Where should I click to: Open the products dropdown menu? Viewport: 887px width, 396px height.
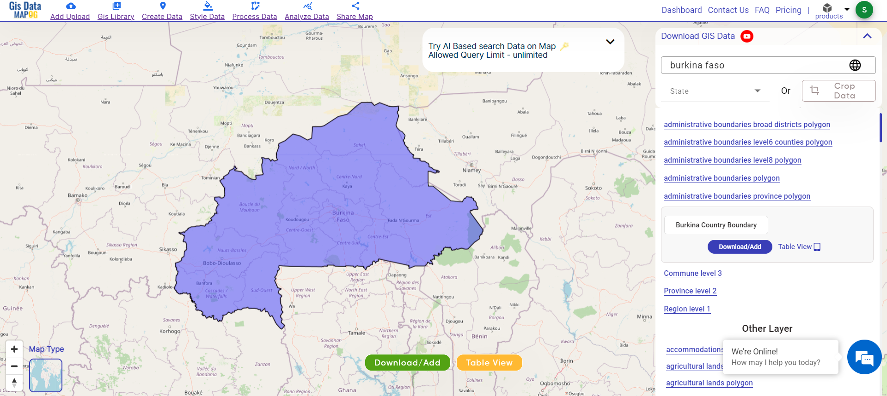(847, 9)
